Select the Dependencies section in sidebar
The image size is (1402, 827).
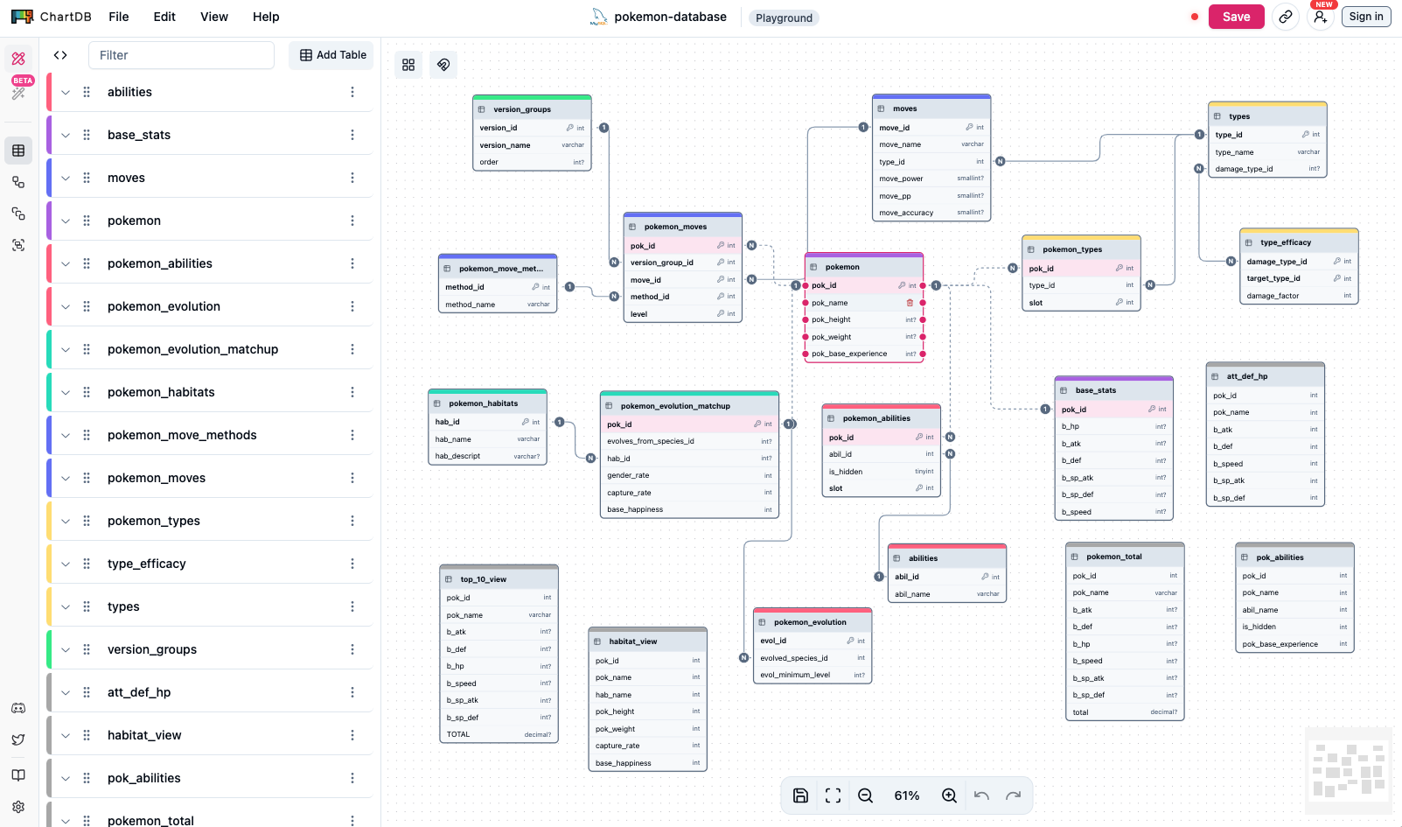(x=18, y=214)
